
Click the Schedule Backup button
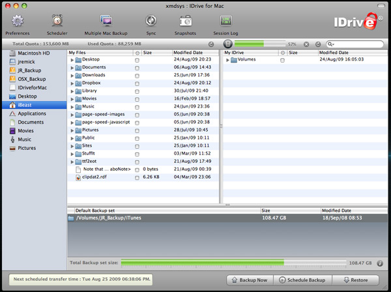tap(302, 280)
